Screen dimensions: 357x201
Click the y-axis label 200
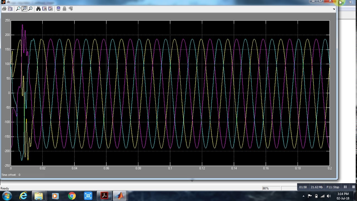pyautogui.click(x=7, y=35)
